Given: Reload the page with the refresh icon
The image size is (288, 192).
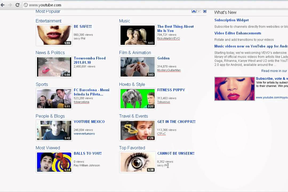Looking at the screenshot, I should 17,5.
